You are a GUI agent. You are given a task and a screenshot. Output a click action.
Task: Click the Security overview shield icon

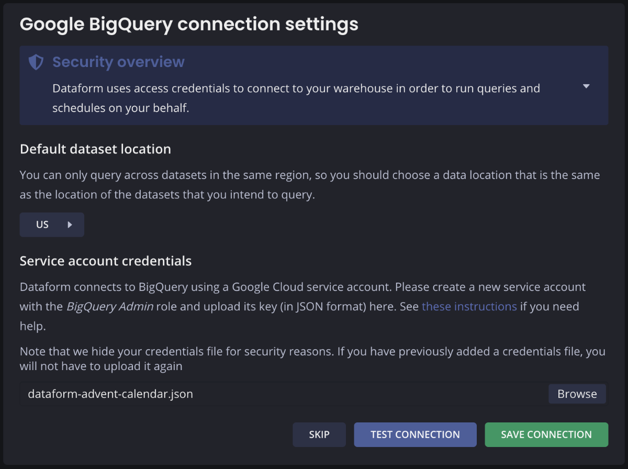click(36, 62)
